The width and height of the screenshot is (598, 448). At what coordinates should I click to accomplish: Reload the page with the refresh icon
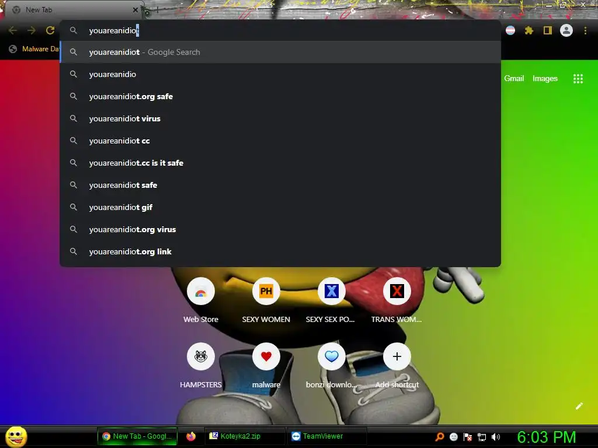click(50, 30)
